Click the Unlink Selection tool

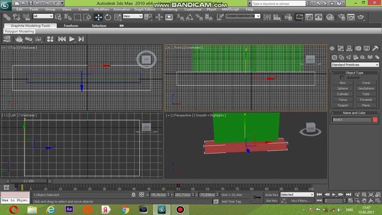tap(17, 17)
